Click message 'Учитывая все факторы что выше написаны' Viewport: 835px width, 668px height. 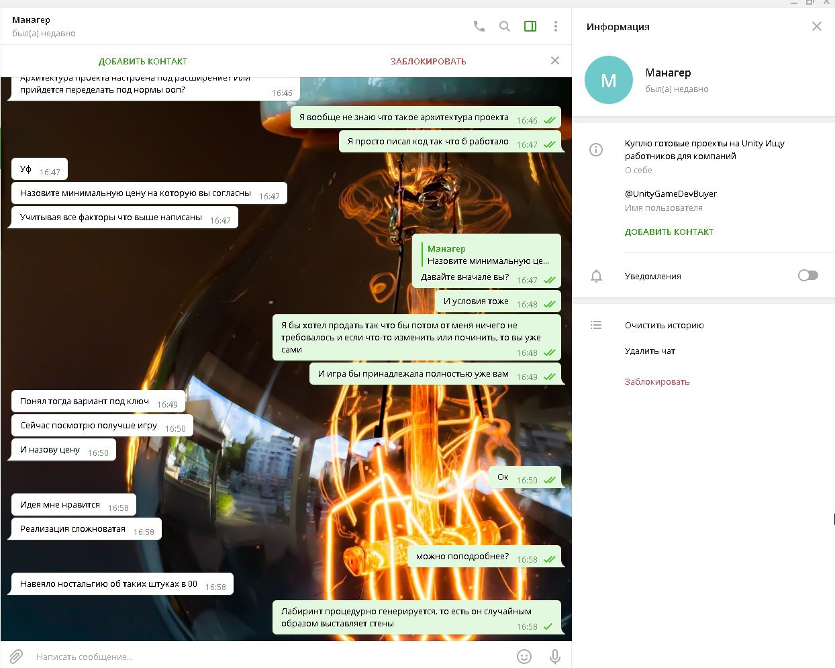pos(125,218)
